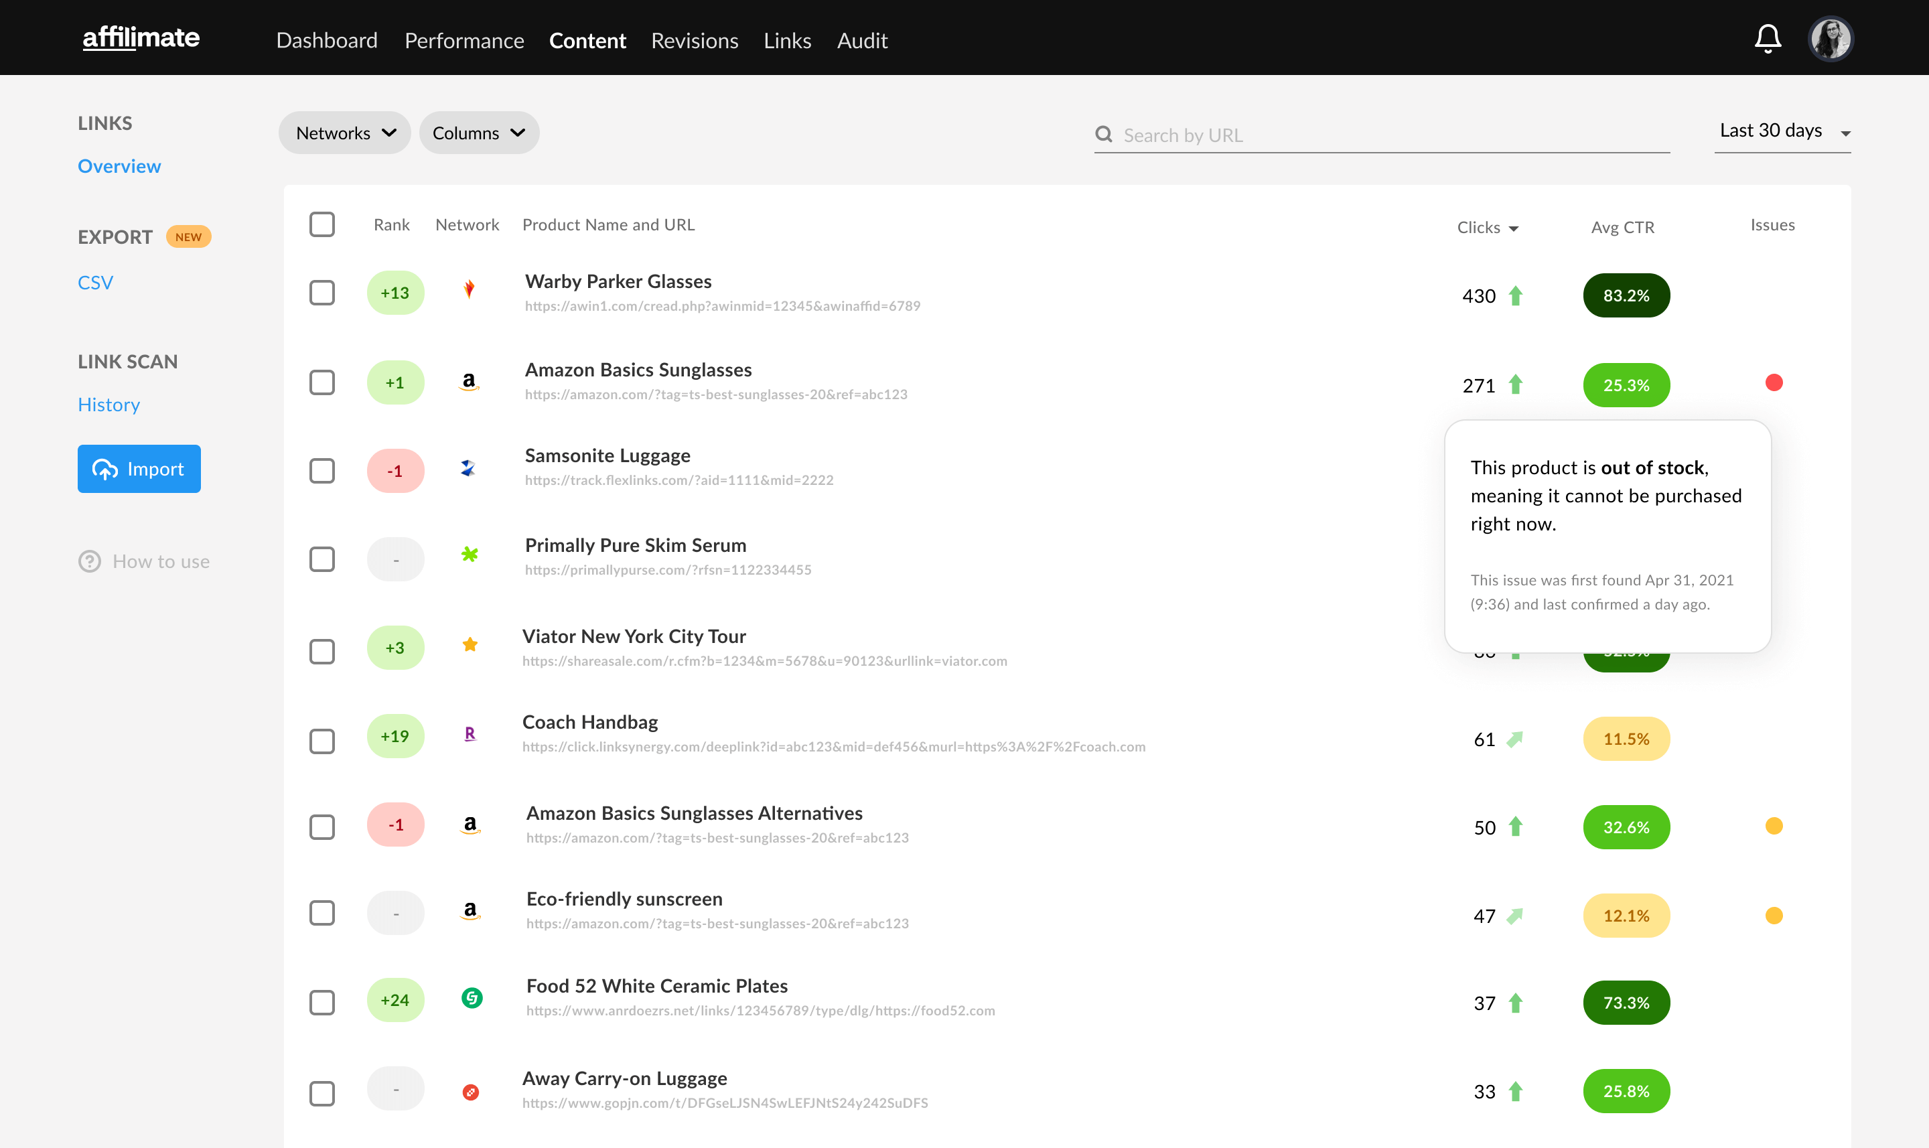Click the Amazon icon for Amazon Basics Sunglasses
Image resolution: width=1929 pixels, height=1148 pixels.
click(469, 381)
